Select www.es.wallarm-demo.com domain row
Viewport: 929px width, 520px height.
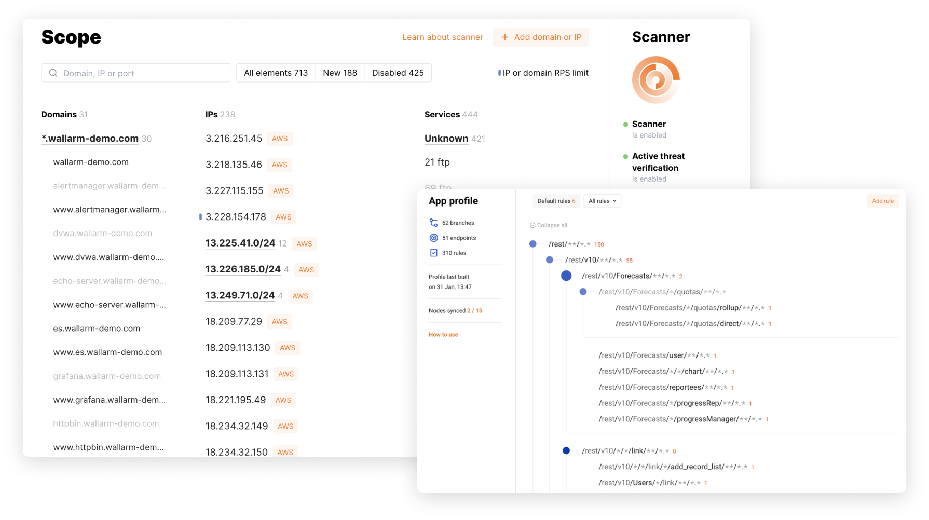coord(107,352)
